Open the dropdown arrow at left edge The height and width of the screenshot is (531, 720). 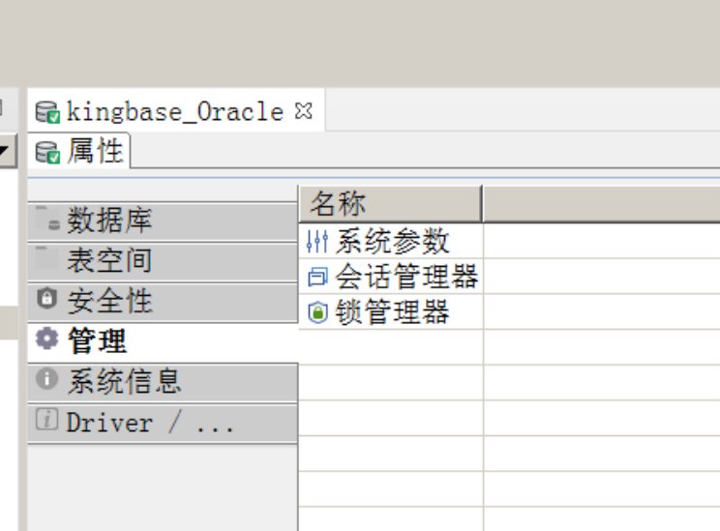pyautogui.click(x=6, y=150)
